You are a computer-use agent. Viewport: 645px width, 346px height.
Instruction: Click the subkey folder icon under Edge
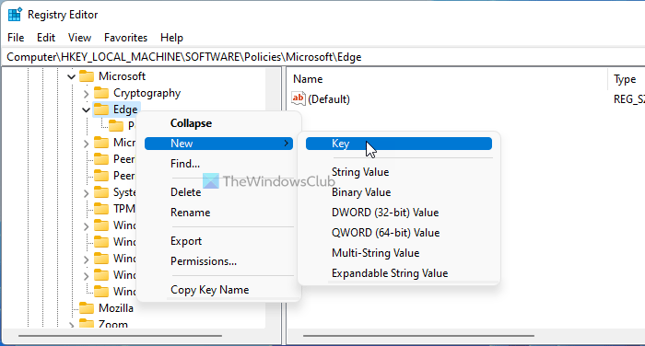point(116,125)
